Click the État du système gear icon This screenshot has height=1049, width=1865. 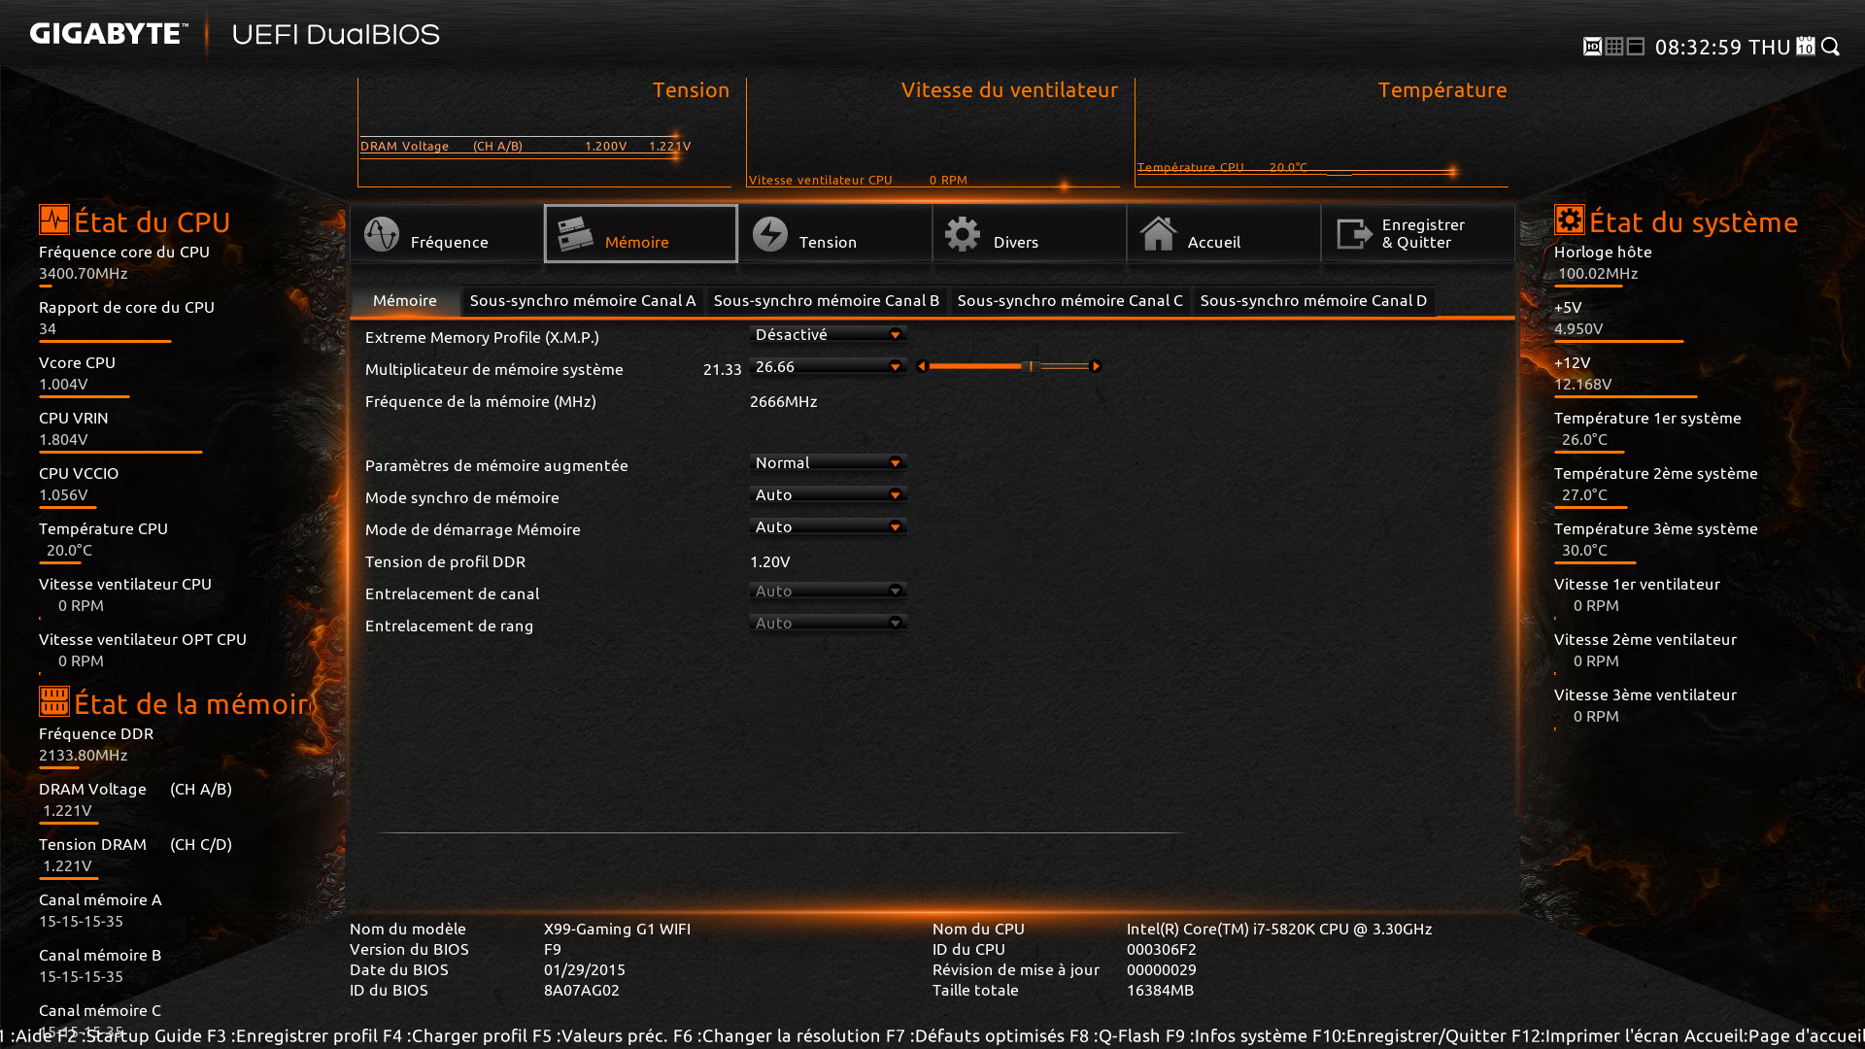tap(1570, 220)
